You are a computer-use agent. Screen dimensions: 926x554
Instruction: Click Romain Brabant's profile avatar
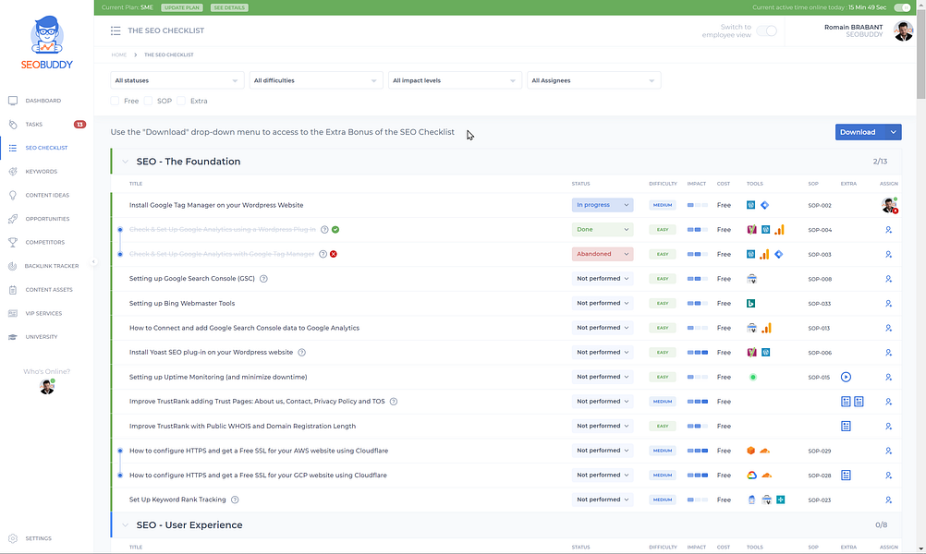[901, 30]
